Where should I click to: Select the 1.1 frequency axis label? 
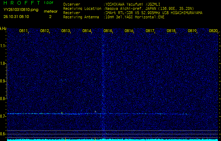tap(3, 46)
